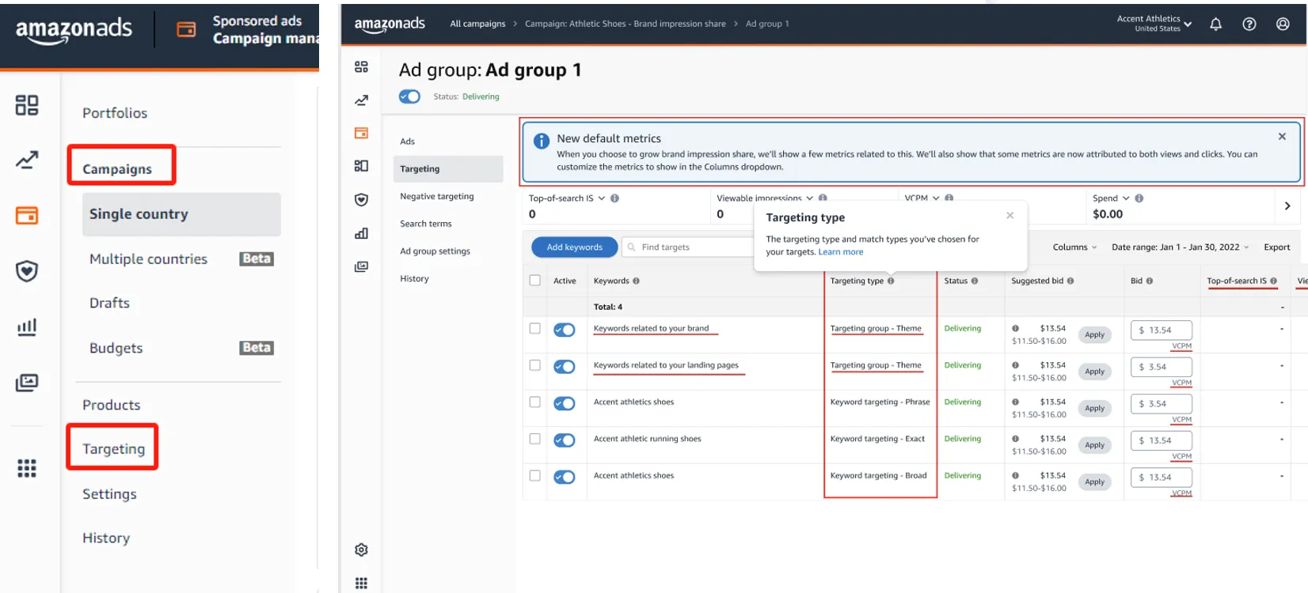Apply suggested bid for Keywords related to your landing pages
The image size is (1308, 593).
[x=1095, y=372]
